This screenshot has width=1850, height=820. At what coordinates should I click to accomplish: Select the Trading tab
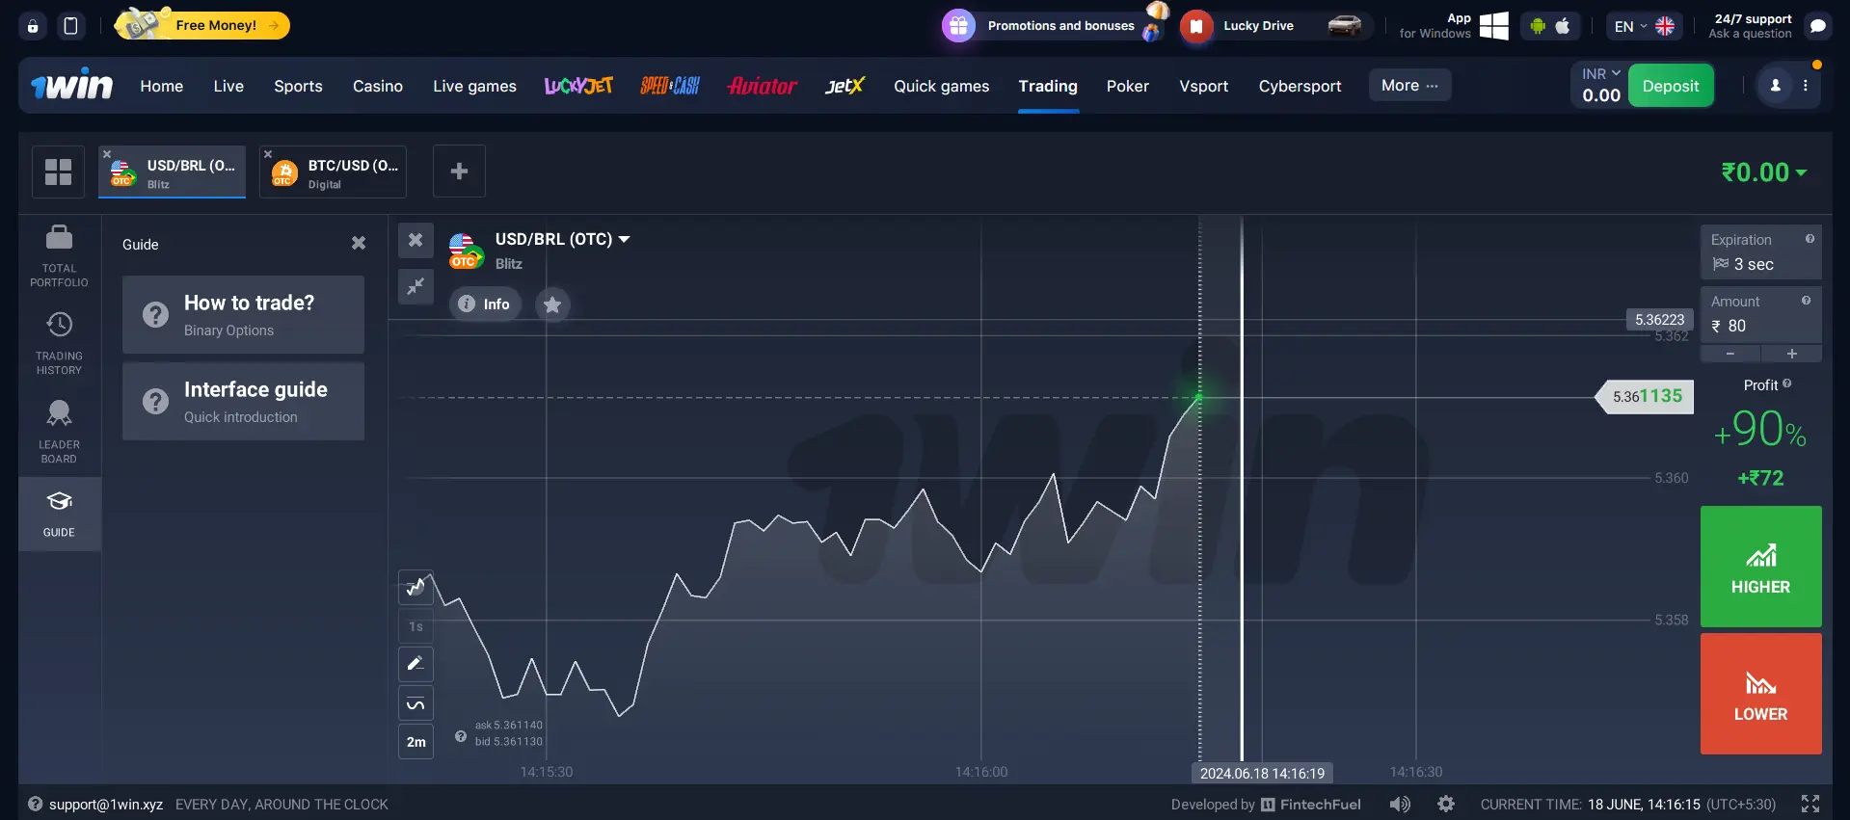1048,86
